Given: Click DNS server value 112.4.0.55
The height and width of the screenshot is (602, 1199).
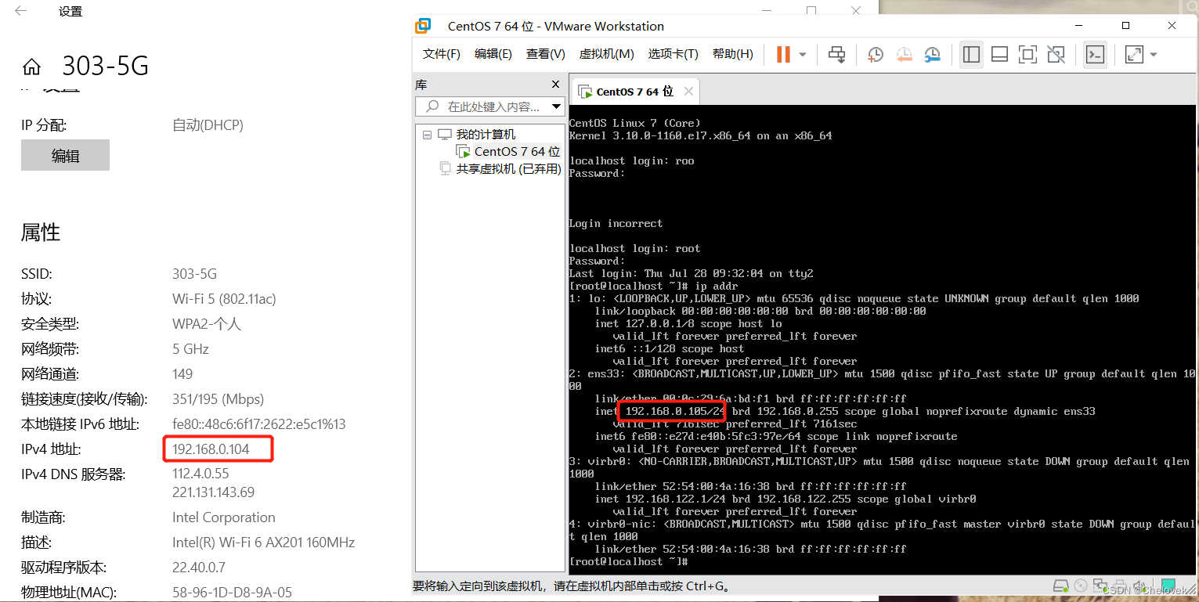Looking at the screenshot, I should (x=200, y=474).
